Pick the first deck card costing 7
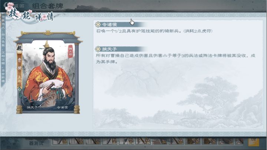Screen dimensions: 267x150 click(60, 141)
